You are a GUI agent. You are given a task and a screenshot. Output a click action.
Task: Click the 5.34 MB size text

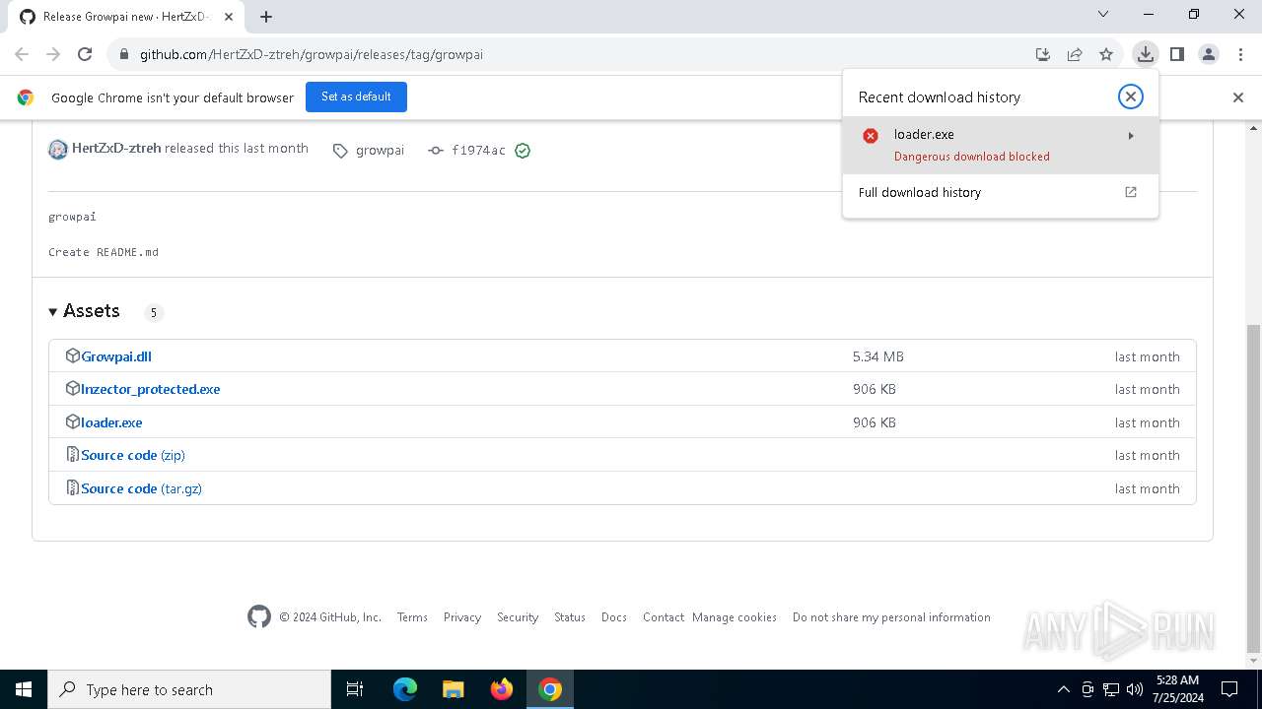point(878,356)
